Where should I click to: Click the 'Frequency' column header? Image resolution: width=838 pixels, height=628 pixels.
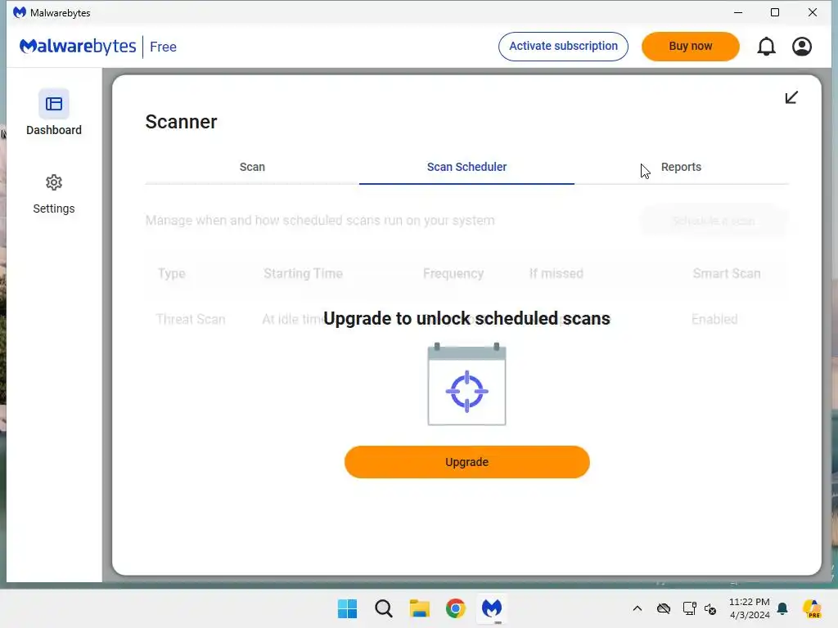click(453, 273)
